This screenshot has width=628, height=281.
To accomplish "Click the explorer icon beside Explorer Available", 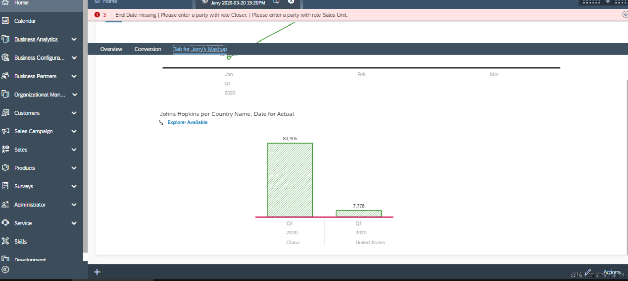I will [x=161, y=122].
